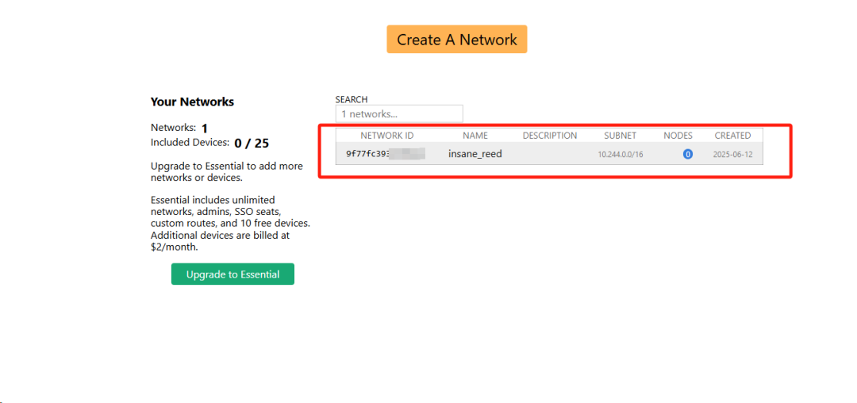Image resolution: width=857 pixels, height=403 pixels.
Task: Click the blue nodes count badge
Action: 687,154
